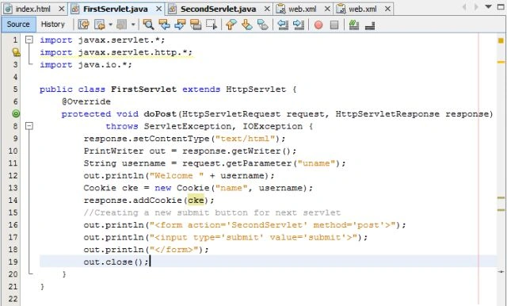
Task: Click the "uname" string on line 11
Action: [x=316, y=163]
